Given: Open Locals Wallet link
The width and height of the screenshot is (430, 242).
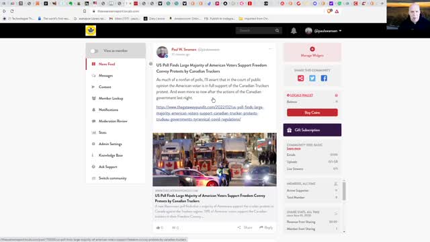Looking at the screenshot, I should (x=302, y=95).
